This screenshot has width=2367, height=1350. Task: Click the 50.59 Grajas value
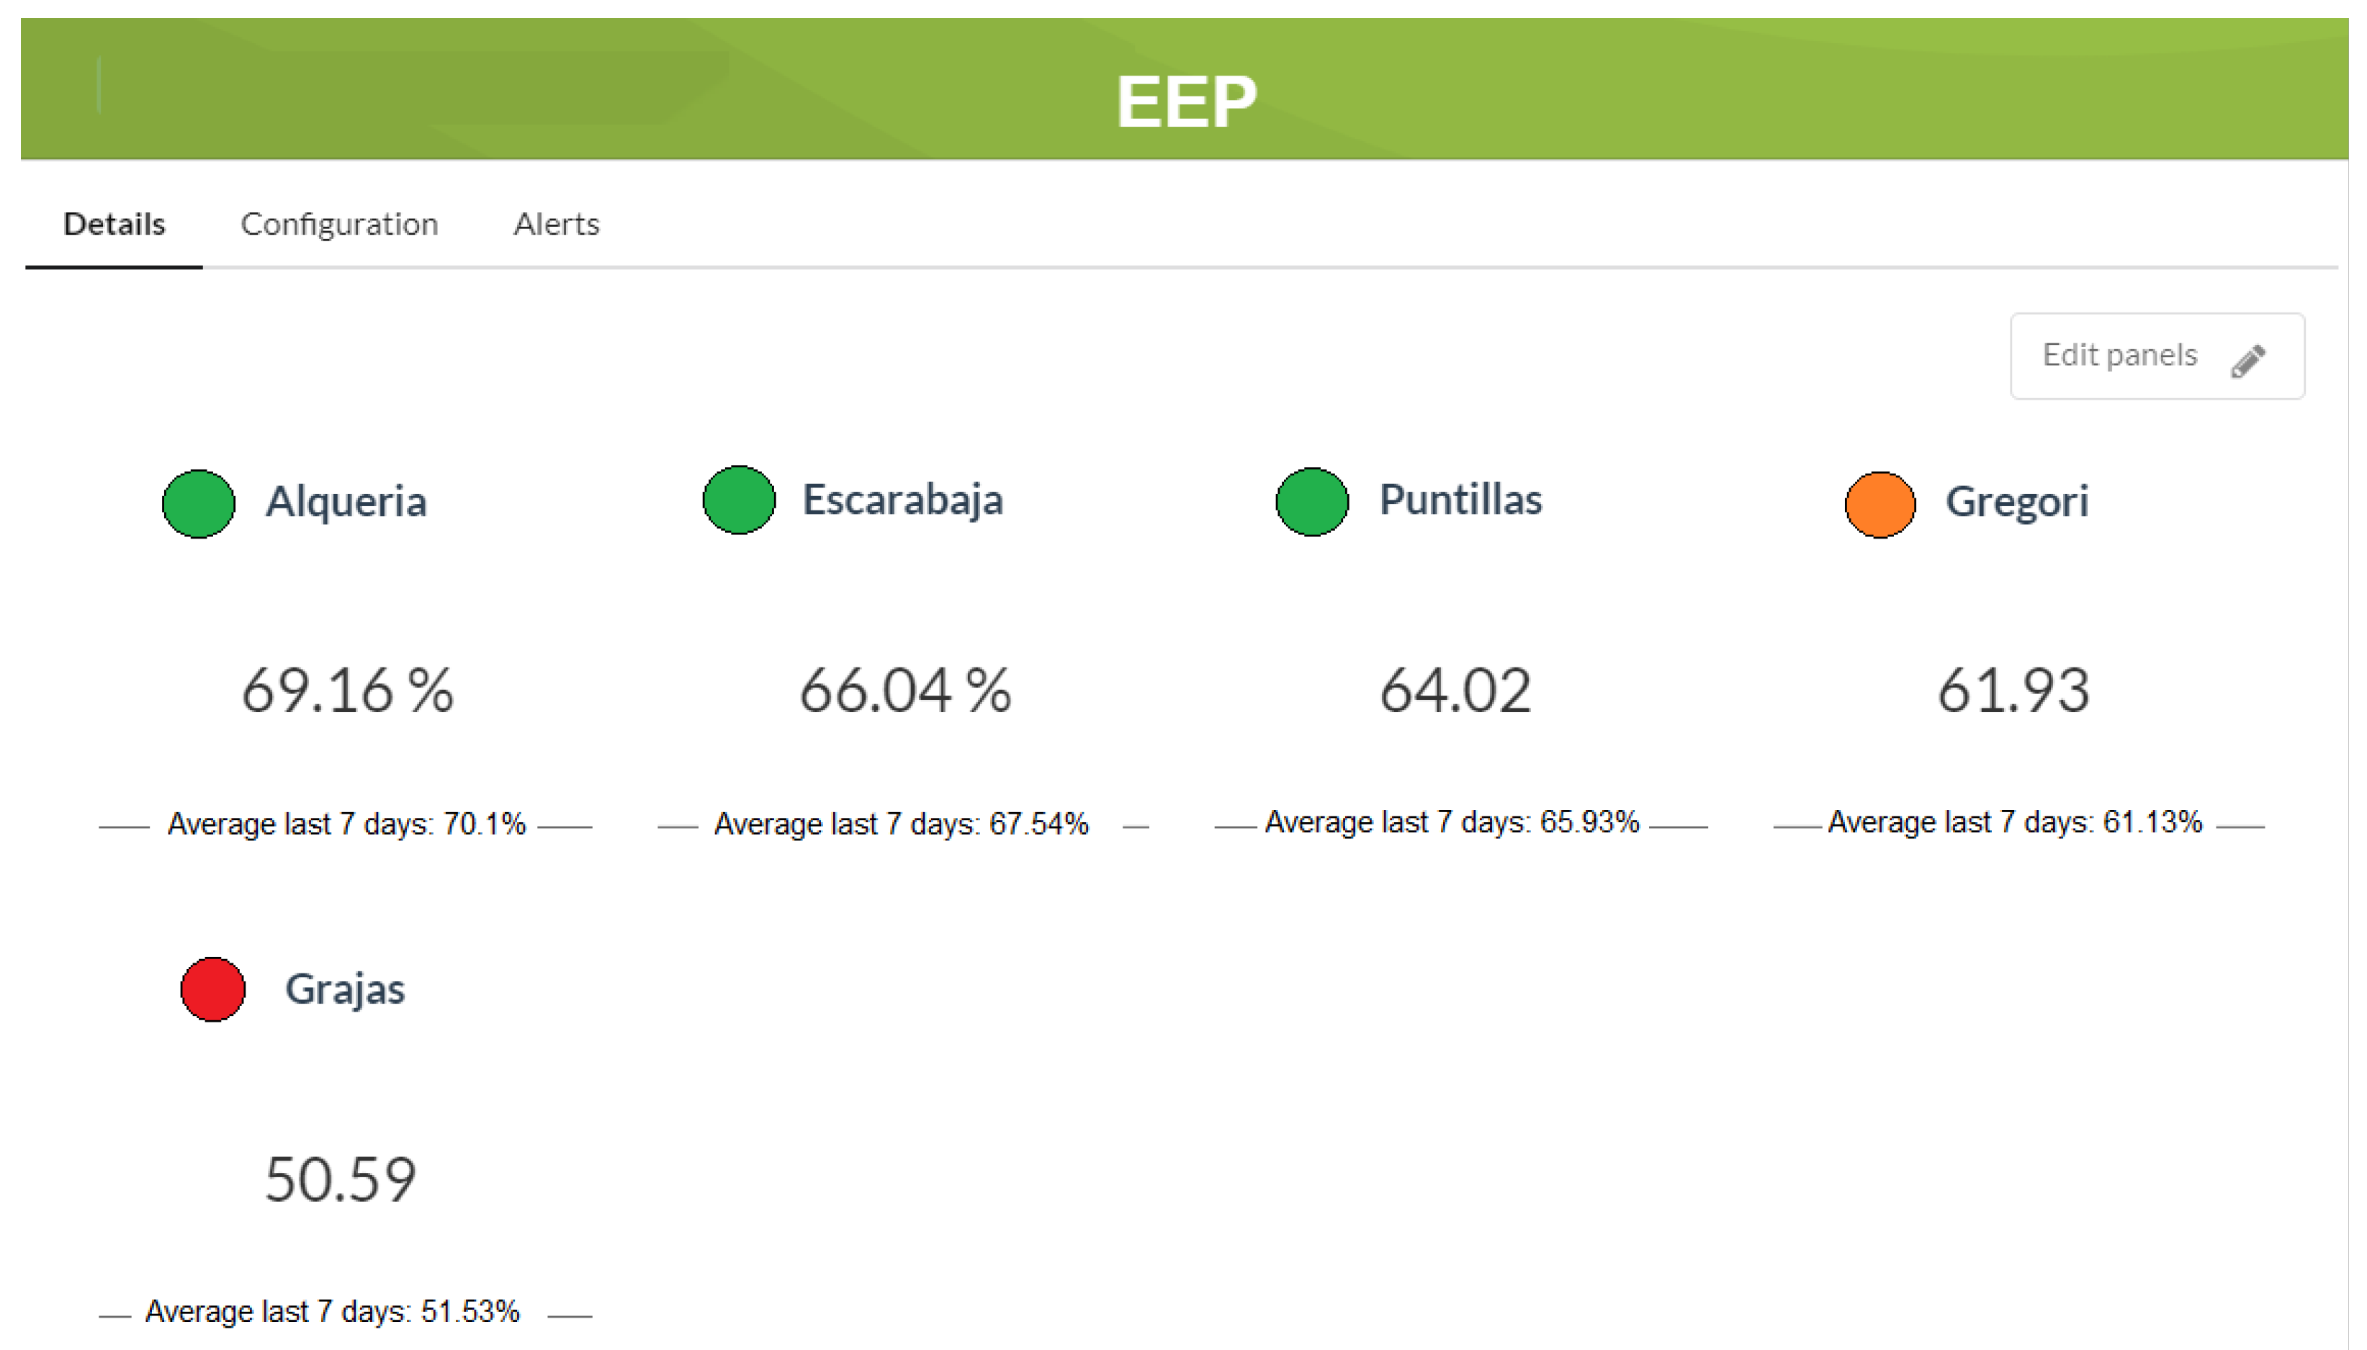[341, 1179]
